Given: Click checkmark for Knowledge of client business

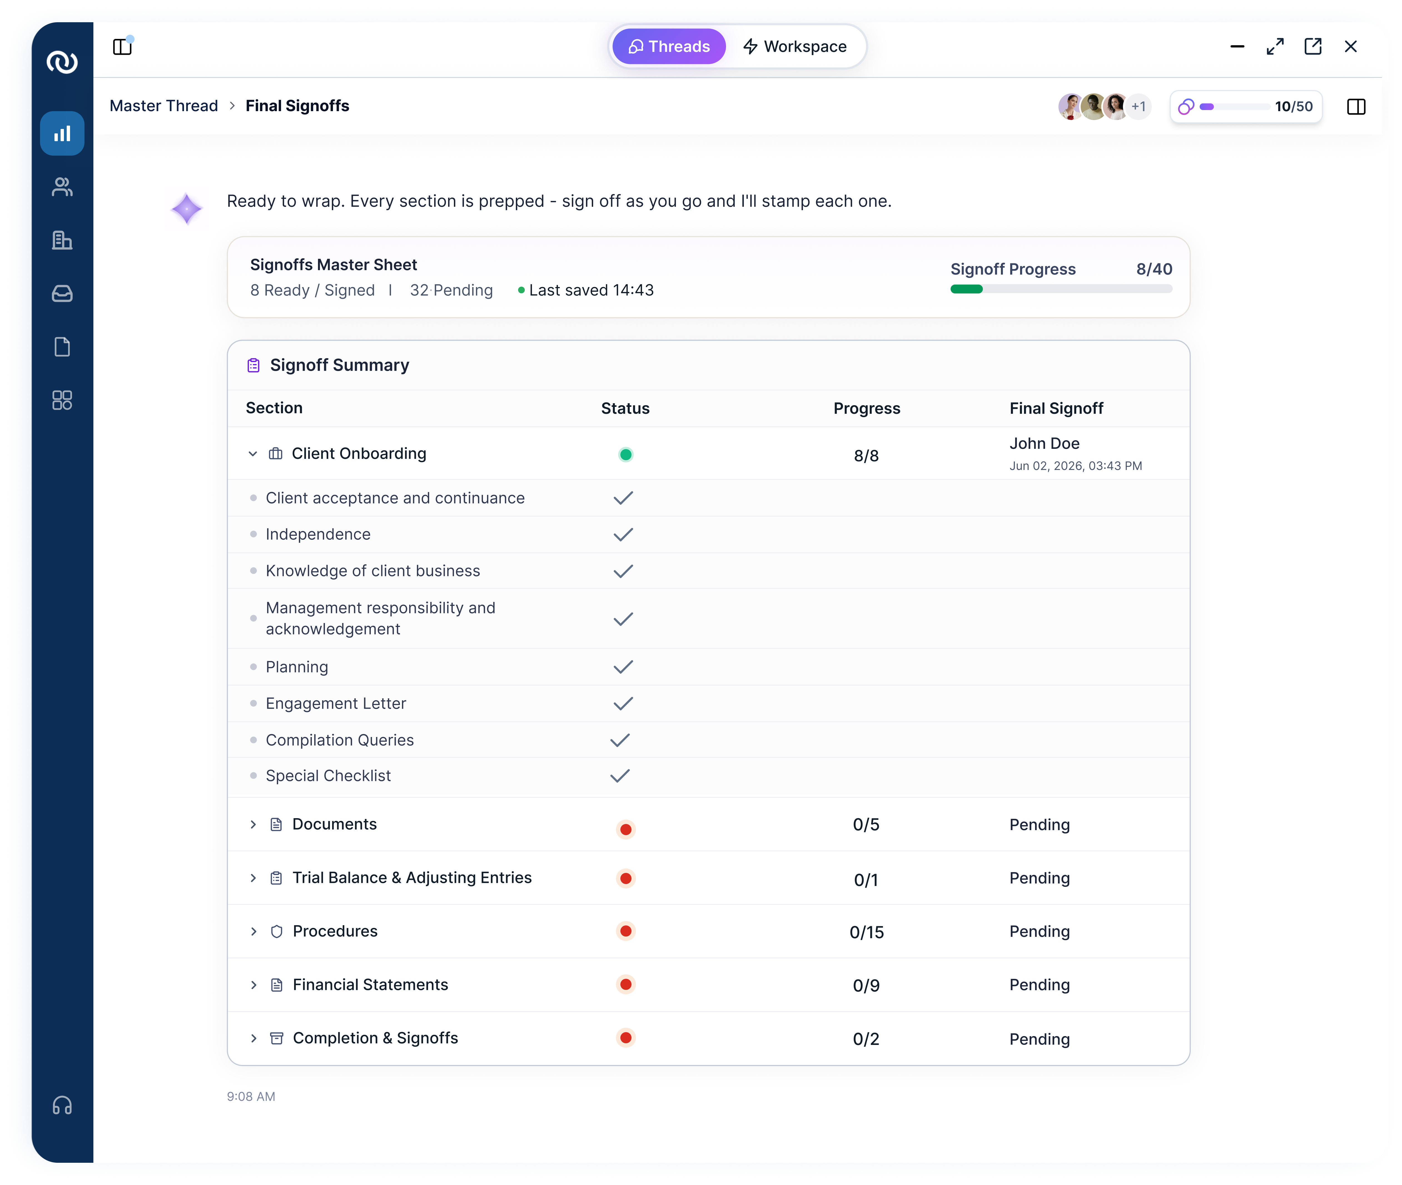Looking at the screenshot, I should pyautogui.click(x=623, y=571).
